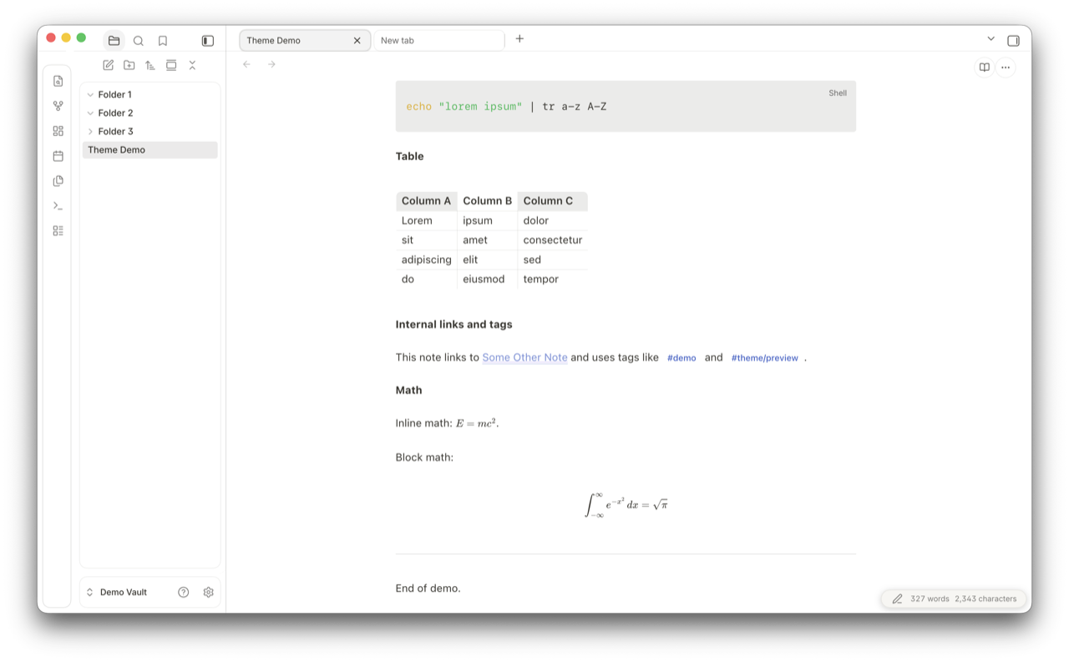Switch to reading view book icon
Viewport: 1069px width, 662px height.
coord(985,68)
